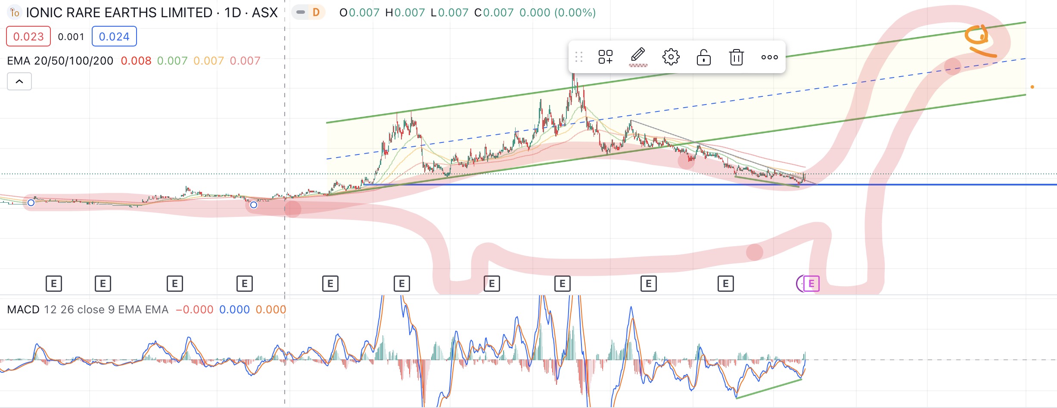Image resolution: width=1057 pixels, height=408 pixels.
Task: Delete the selected drawing with trash icon
Action: pos(736,57)
